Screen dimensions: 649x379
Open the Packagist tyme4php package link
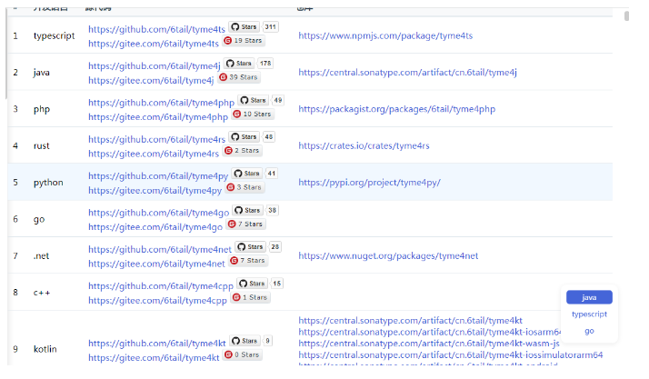click(396, 109)
